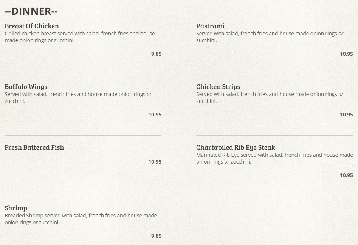This screenshot has width=358, height=245.
Task: Click the 9.85 price under Shrimp
Action: pos(156,236)
